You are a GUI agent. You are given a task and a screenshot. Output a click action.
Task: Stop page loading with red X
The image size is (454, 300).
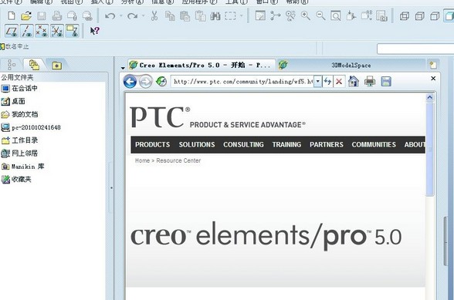(x=339, y=82)
